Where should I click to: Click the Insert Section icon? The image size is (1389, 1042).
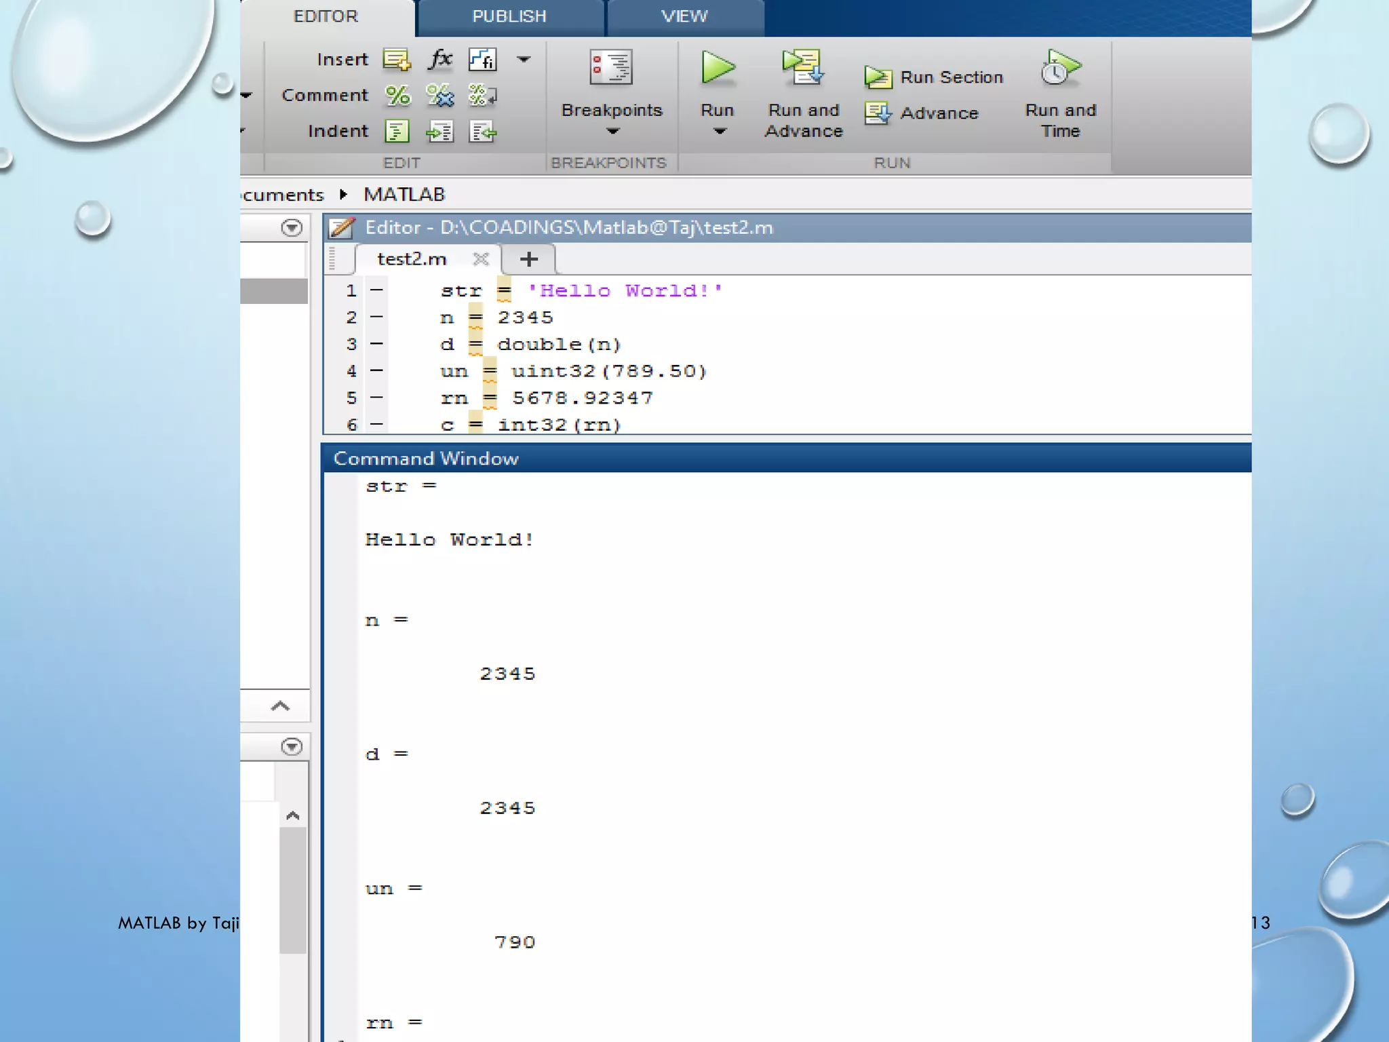tap(397, 60)
